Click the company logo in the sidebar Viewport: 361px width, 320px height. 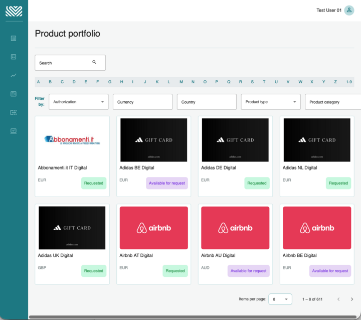point(14,11)
